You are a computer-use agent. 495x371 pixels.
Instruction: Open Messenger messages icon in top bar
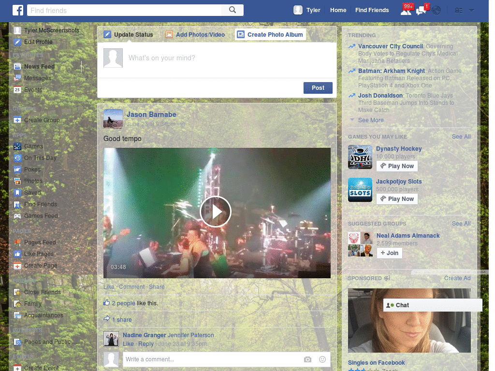[420, 10]
